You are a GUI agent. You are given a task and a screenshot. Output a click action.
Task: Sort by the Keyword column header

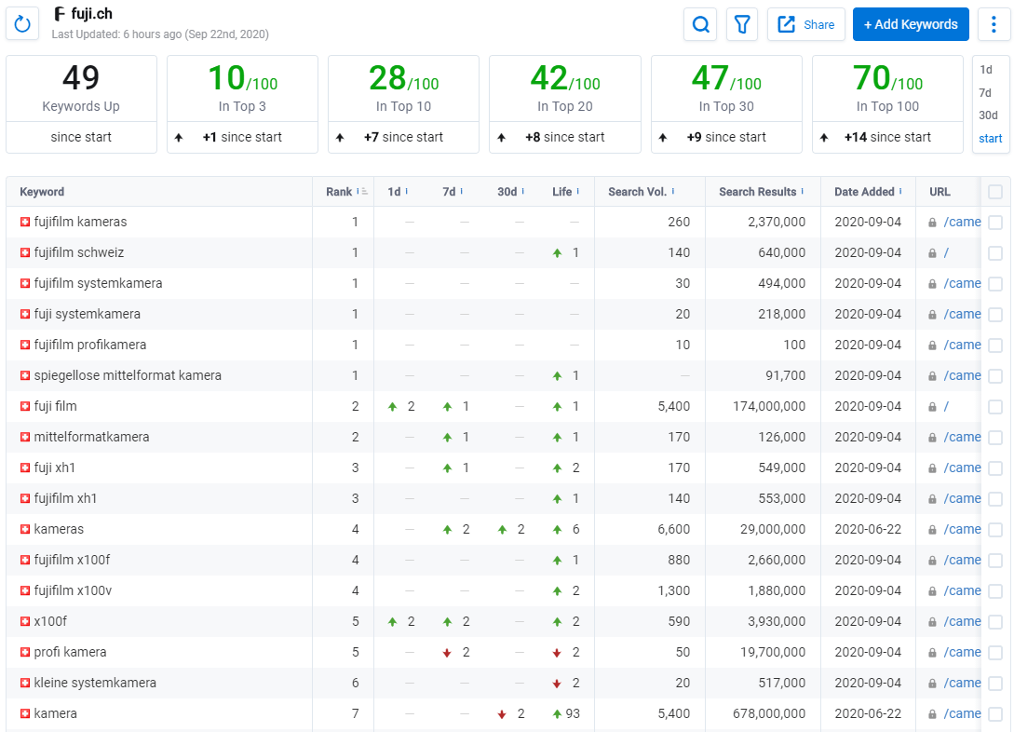click(42, 192)
